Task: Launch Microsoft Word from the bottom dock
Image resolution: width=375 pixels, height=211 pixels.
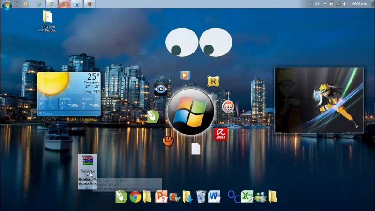Action: (214, 196)
